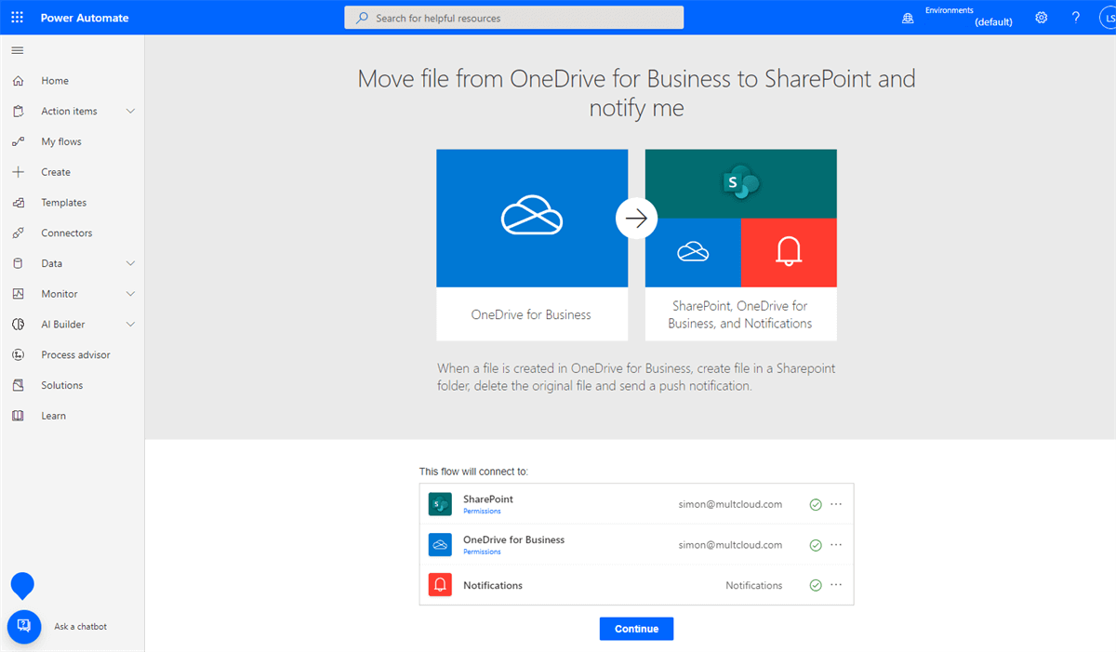
Task: Open the Environments picker icon
Action: pos(908,18)
